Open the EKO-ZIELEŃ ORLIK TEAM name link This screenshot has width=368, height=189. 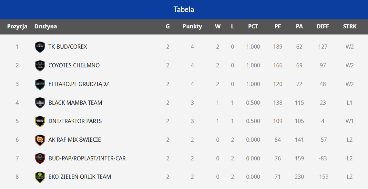coord(80,177)
